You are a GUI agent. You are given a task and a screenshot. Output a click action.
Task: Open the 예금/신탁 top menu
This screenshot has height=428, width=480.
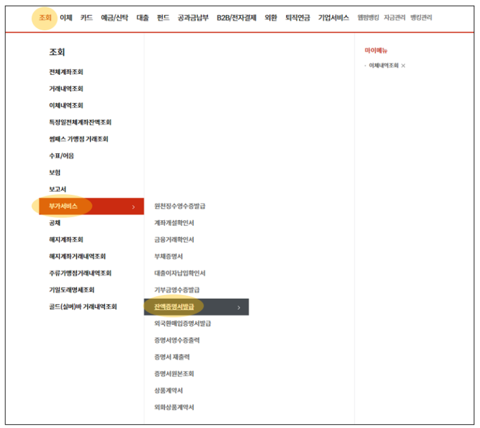coord(114,17)
